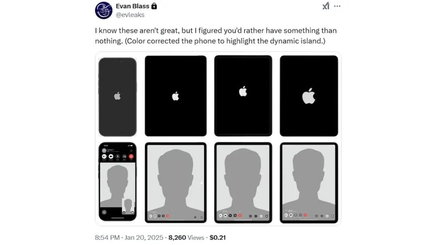Open the first black iPad Apple logo image

coord(175,96)
